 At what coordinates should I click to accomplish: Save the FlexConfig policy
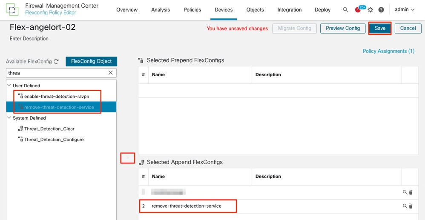pos(380,28)
